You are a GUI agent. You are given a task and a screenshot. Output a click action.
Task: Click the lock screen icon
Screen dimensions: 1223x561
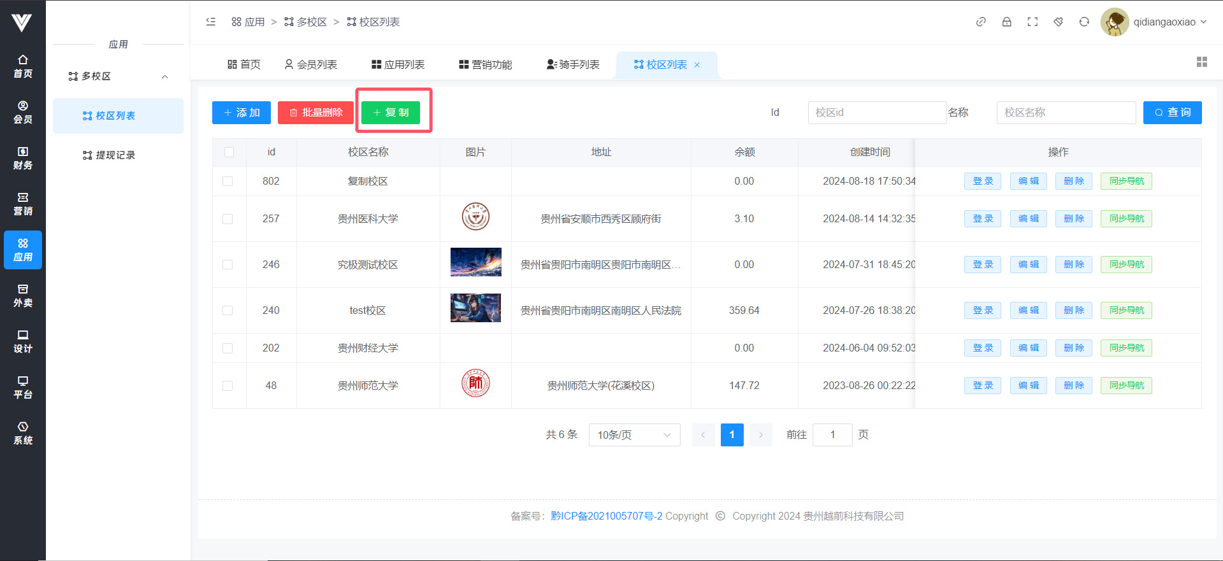[1007, 22]
